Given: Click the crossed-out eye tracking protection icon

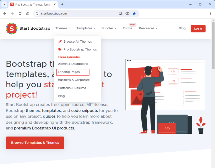Looking at the screenshot, I should tap(127, 13).
